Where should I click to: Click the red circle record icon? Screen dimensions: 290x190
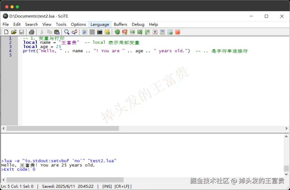pyautogui.click(x=177, y=32)
